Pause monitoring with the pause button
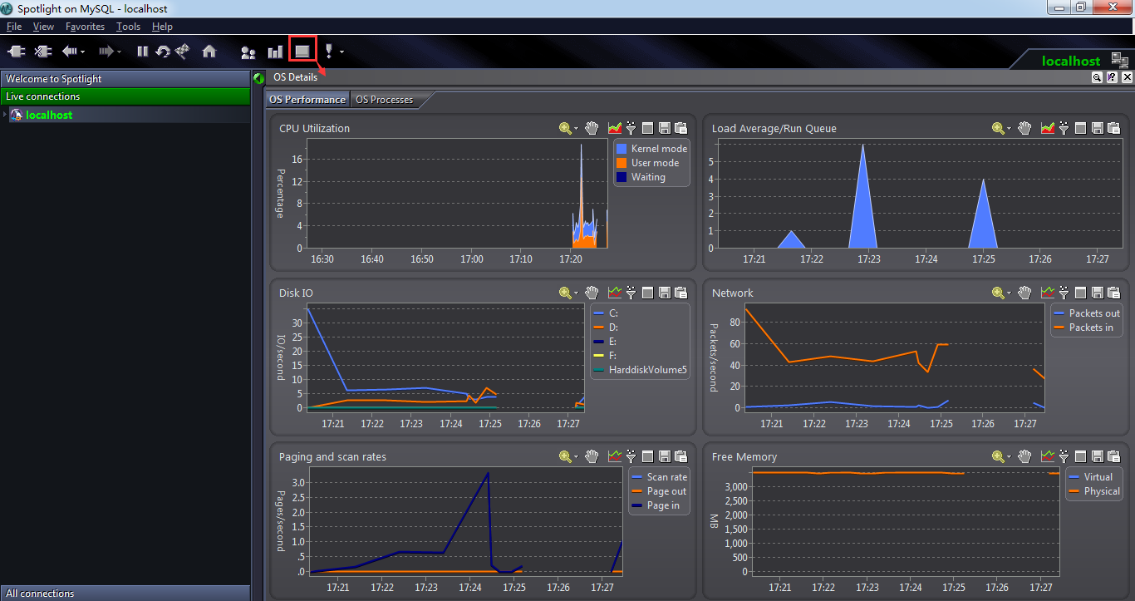Image resolution: width=1135 pixels, height=601 pixels. coord(142,52)
